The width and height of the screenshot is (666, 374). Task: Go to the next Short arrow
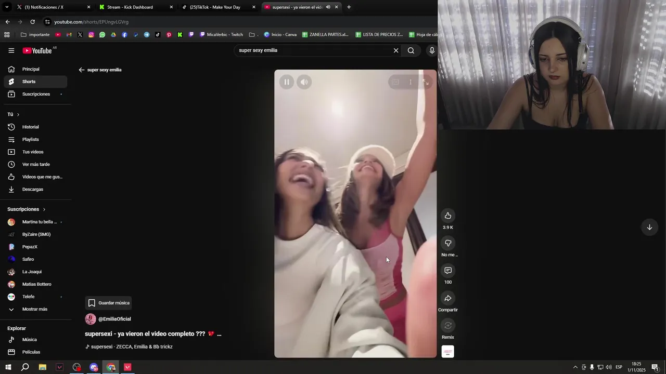[649, 227]
